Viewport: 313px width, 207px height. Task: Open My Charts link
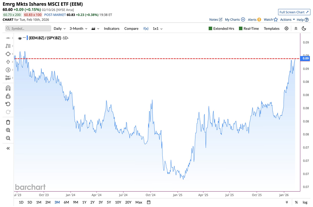click(235, 20)
